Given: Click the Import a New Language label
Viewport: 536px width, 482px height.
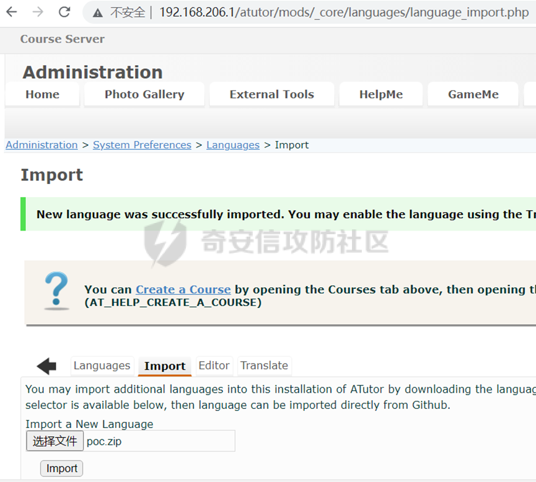Looking at the screenshot, I should tap(89, 424).
